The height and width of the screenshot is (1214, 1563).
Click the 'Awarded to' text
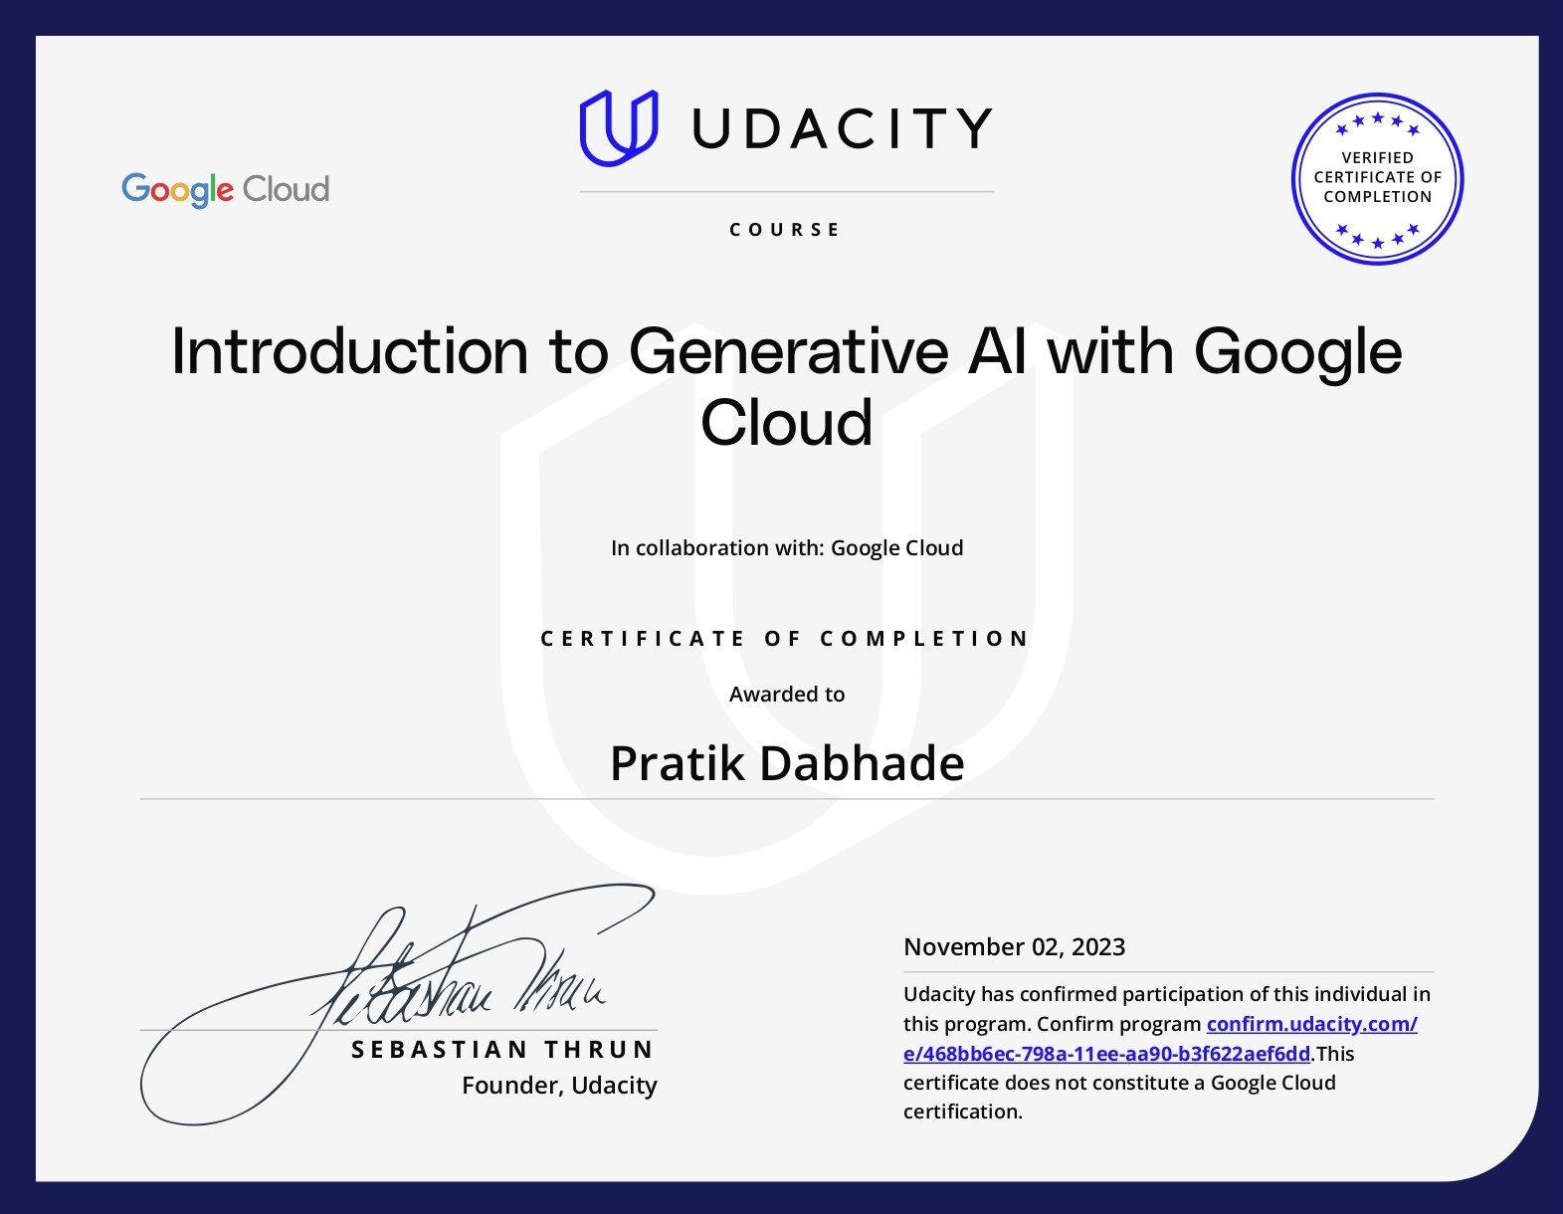(x=787, y=695)
